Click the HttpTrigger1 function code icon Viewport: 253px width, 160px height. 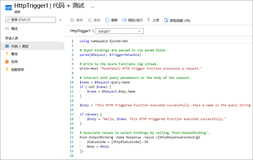pos(8,8)
